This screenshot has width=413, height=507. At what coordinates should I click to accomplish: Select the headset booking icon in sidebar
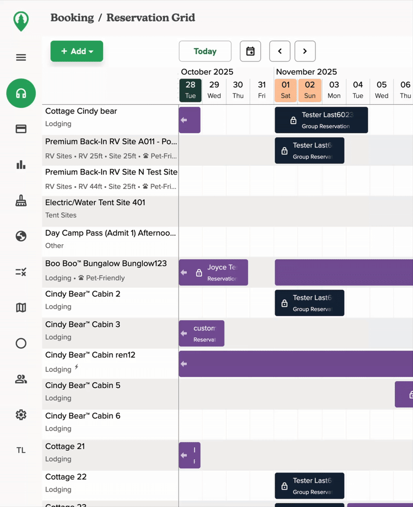pos(21,93)
